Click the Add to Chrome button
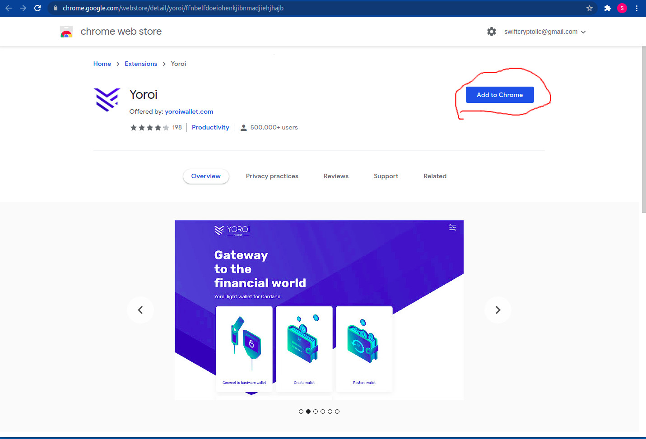646x439 pixels. click(x=500, y=95)
